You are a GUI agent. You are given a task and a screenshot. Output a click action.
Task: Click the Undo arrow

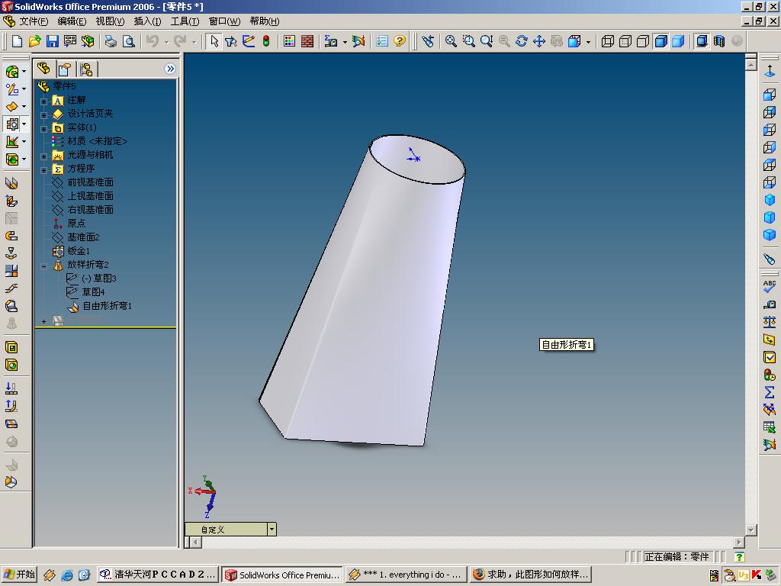(x=153, y=41)
